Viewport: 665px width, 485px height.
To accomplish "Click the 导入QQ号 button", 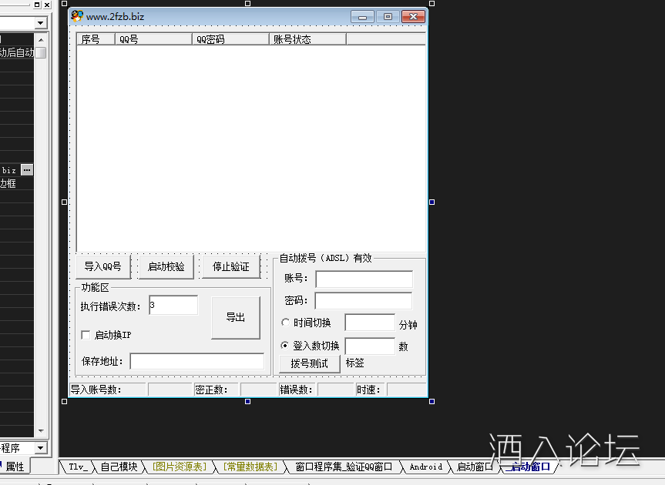I will coord(102,266).
